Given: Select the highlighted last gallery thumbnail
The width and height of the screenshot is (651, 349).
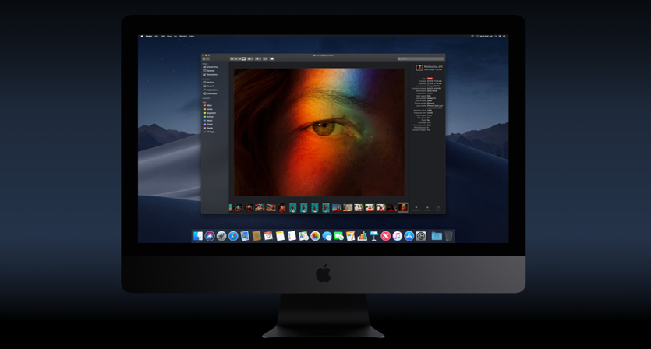Looking at the screenshot, I should [403, 207].
